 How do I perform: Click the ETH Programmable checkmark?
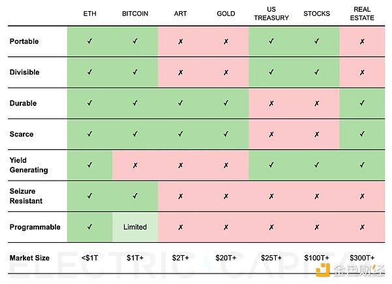[x=90, y=227]
